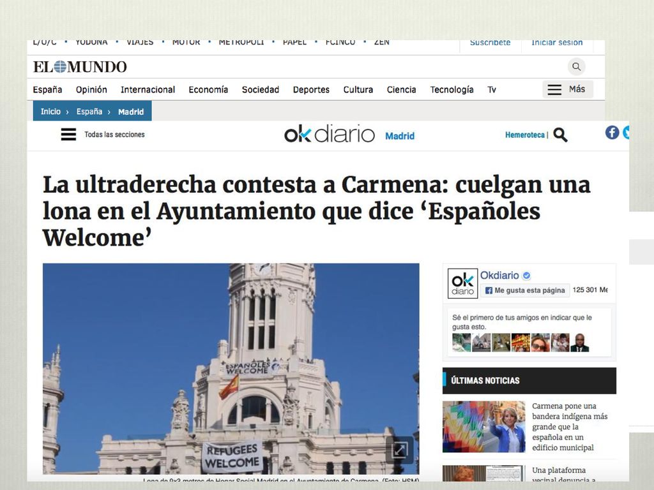Open Carmena pone una bandera indígena article

pos(570,427)
